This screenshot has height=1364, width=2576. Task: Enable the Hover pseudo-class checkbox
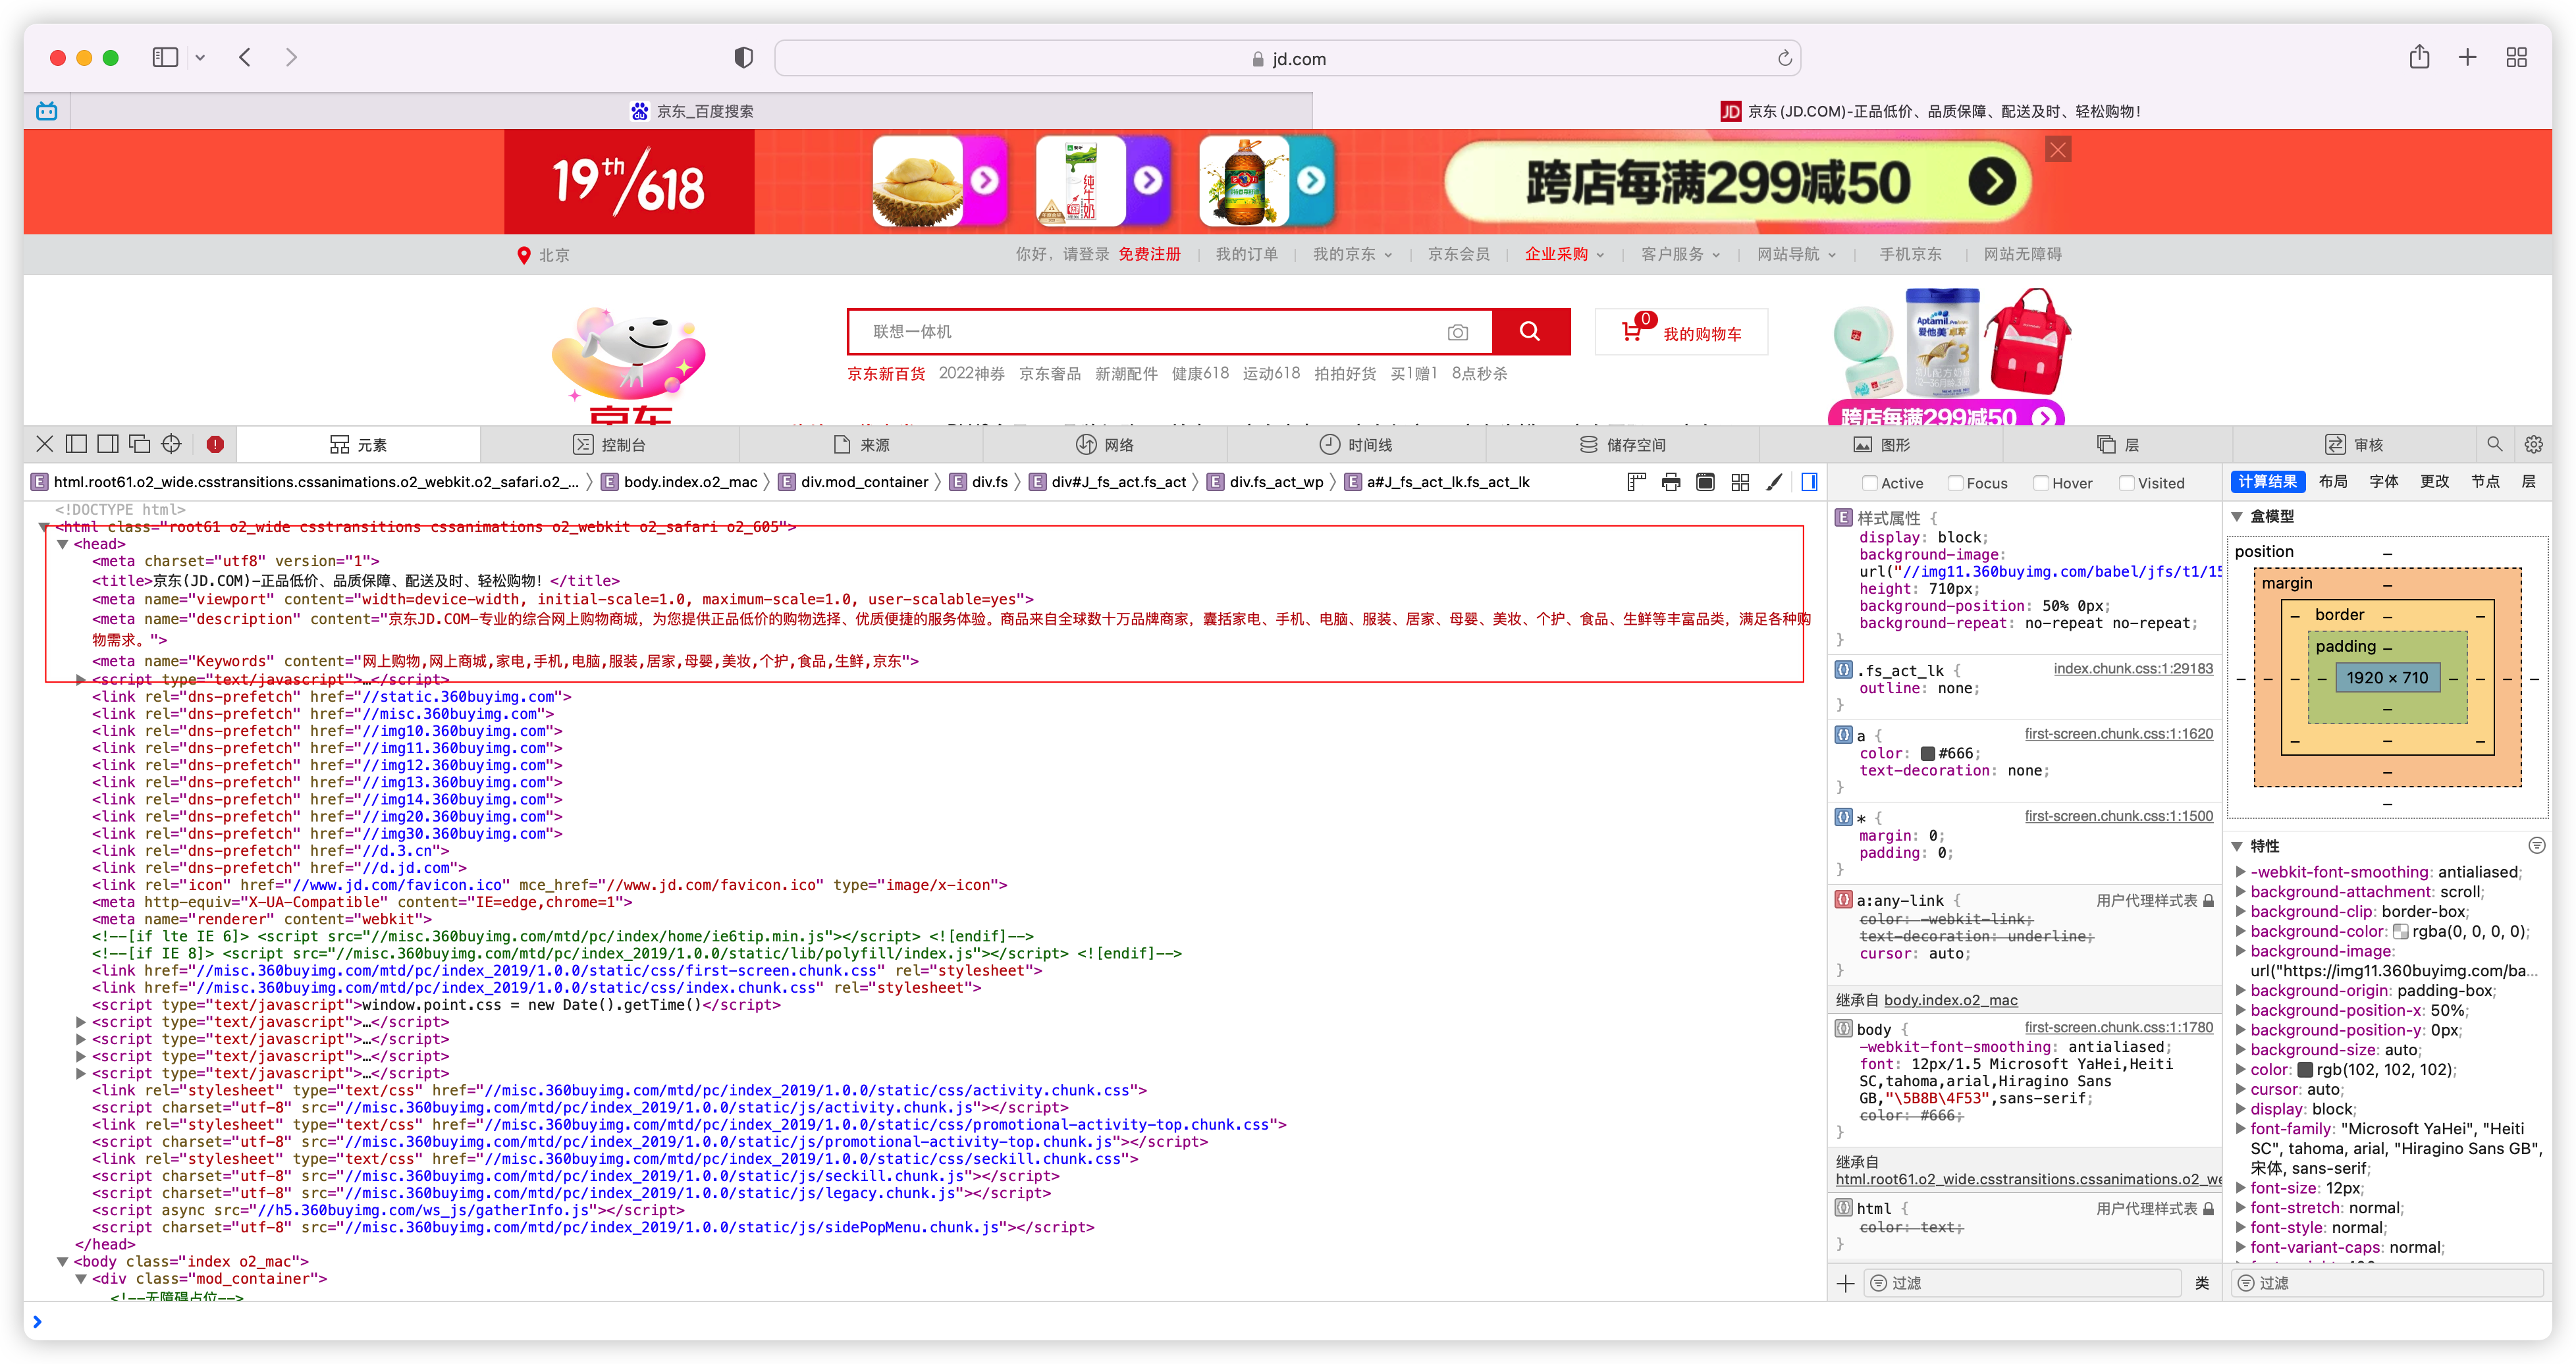click(2041, 483)
